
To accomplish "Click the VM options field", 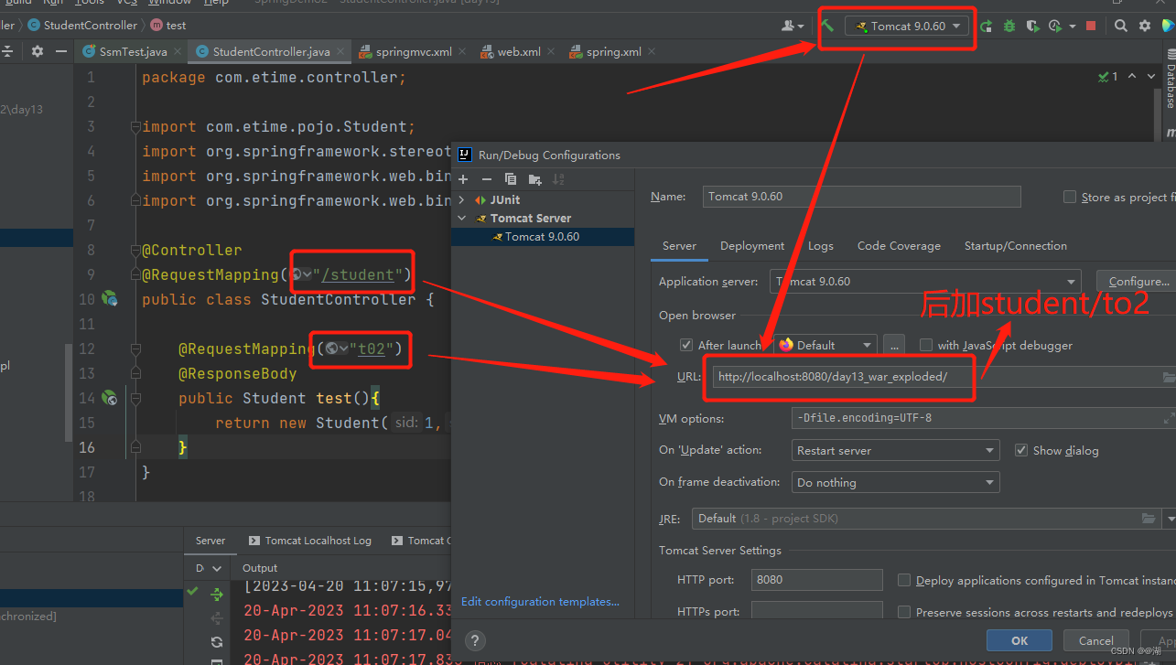I will [983, 418].
